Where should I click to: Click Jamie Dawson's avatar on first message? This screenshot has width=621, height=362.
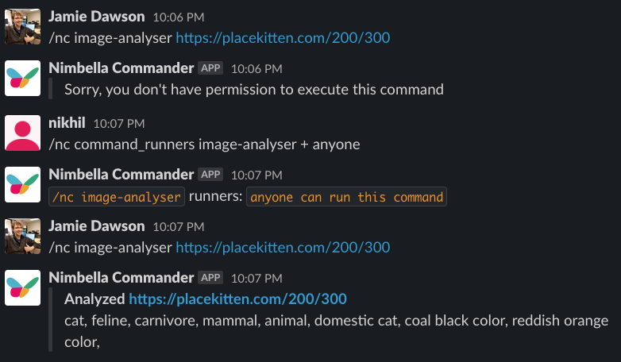(x=22, y=26)
